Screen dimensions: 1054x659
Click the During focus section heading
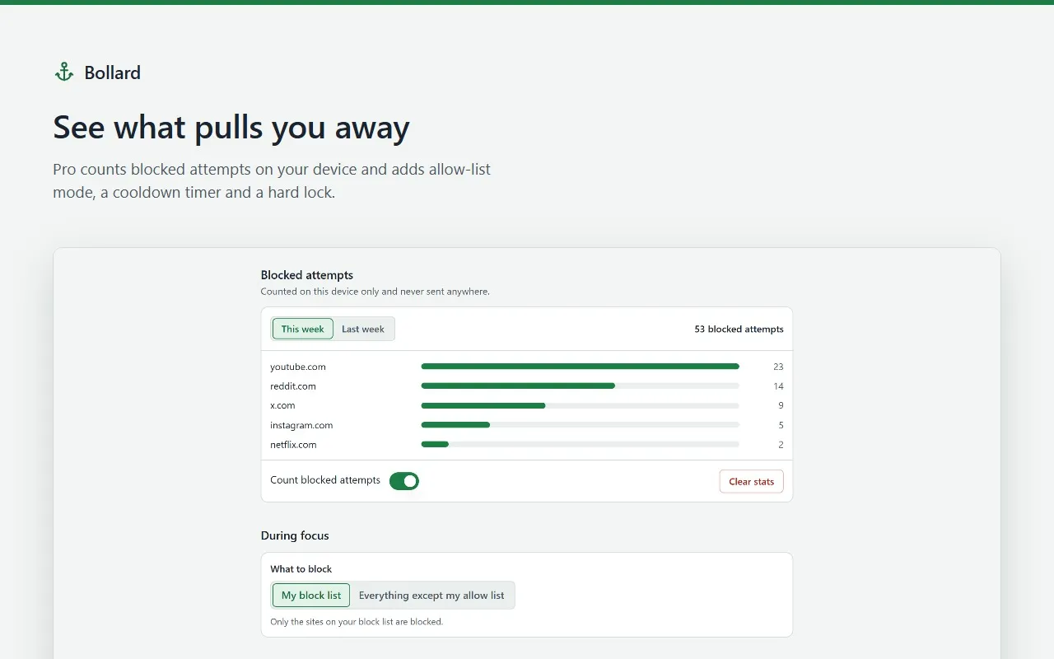(295, 535)
